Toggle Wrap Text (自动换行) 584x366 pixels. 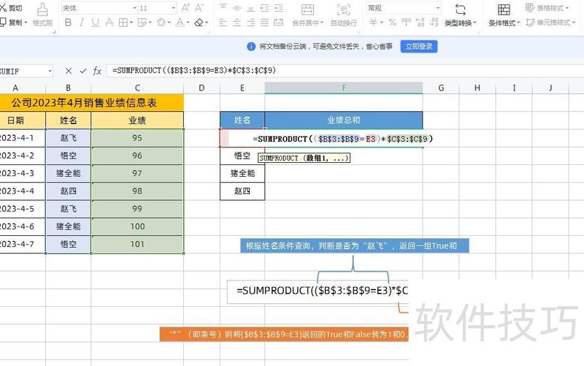point(343,15)
